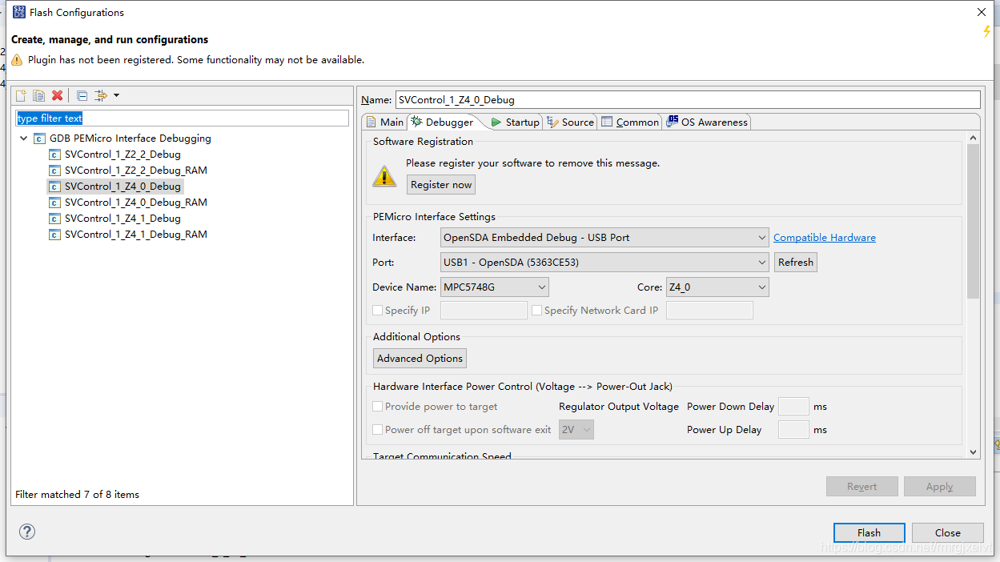Viewport: 1000px width, 562px height.
Task: Select SVControl_1_Z2_2_Debug configuration
Action: point(122,154)
